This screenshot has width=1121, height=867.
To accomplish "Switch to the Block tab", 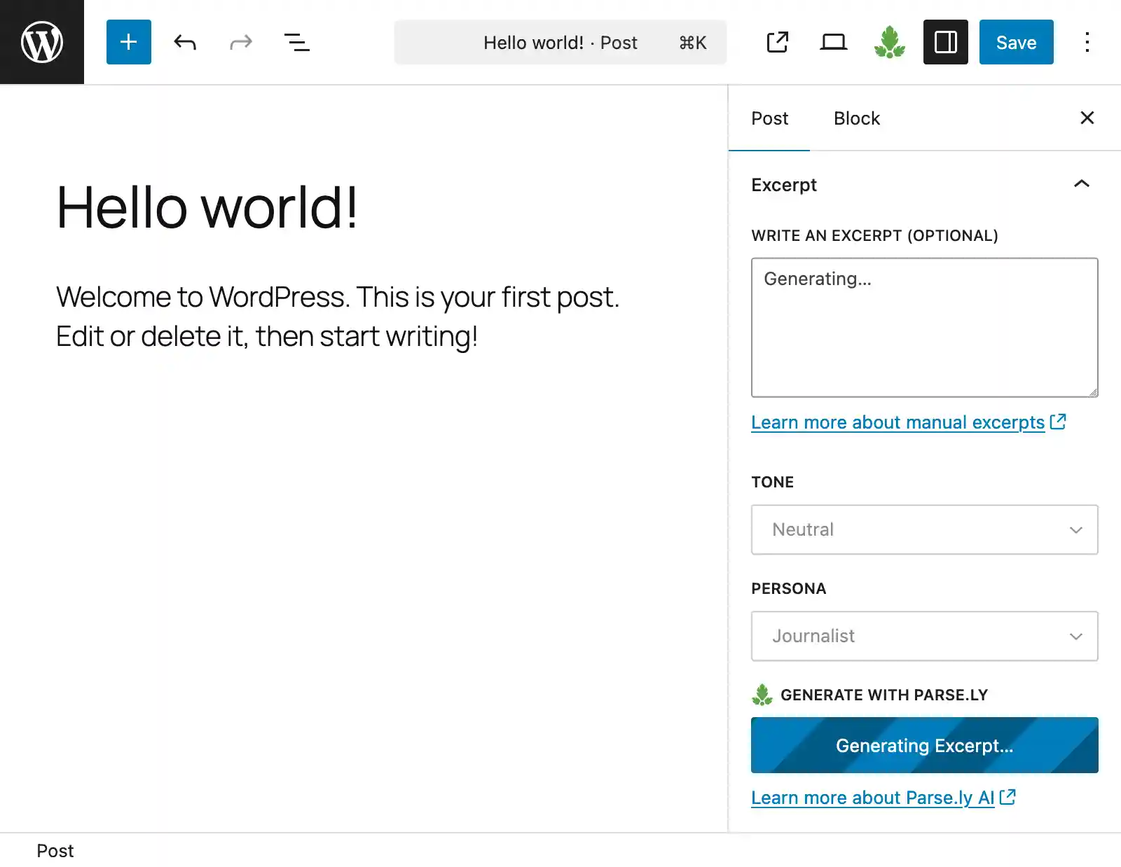I will pyautogui.click(x=856, y=118).
